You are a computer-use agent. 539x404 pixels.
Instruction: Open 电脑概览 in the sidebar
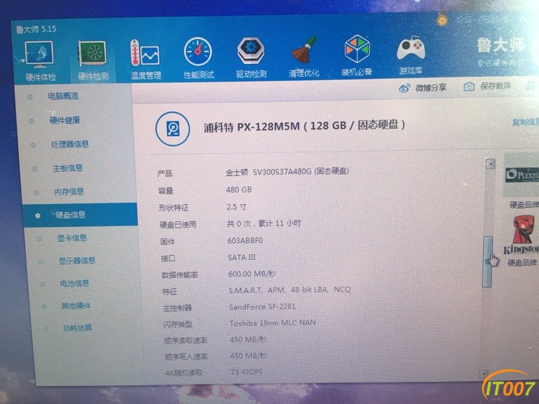point(63,96)
